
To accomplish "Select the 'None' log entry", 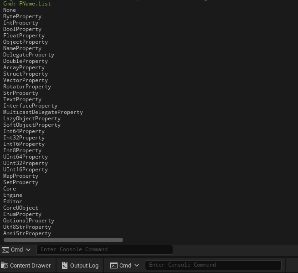I will [10, 10].
